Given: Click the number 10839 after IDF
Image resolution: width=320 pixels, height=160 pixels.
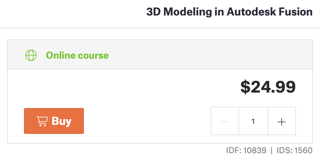Looking at the screenshot, I should (x=254, y=150).
